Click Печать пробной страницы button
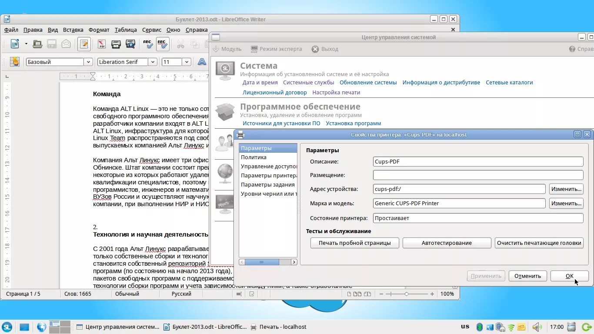 (354, 243)
